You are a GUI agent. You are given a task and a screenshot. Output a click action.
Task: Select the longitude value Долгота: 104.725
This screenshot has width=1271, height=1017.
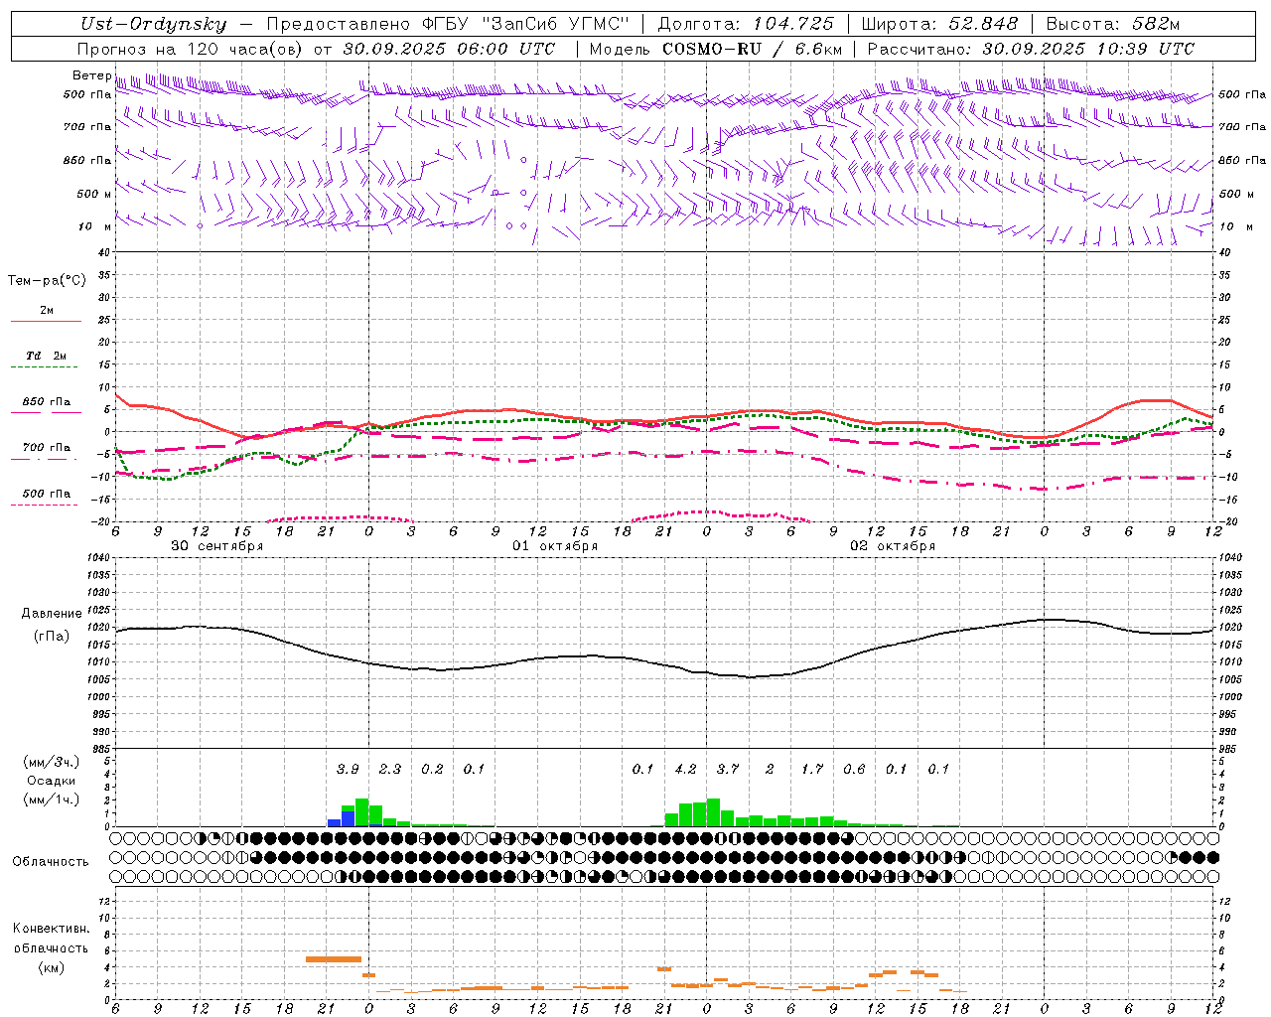pos(746,25)
